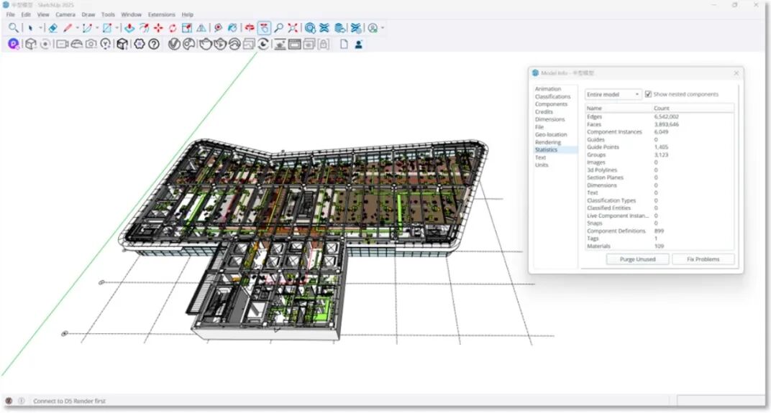Expand the dropdown arrow beside the Line tool
Viewport: 771px width, 413px height.
pos(77,28)
